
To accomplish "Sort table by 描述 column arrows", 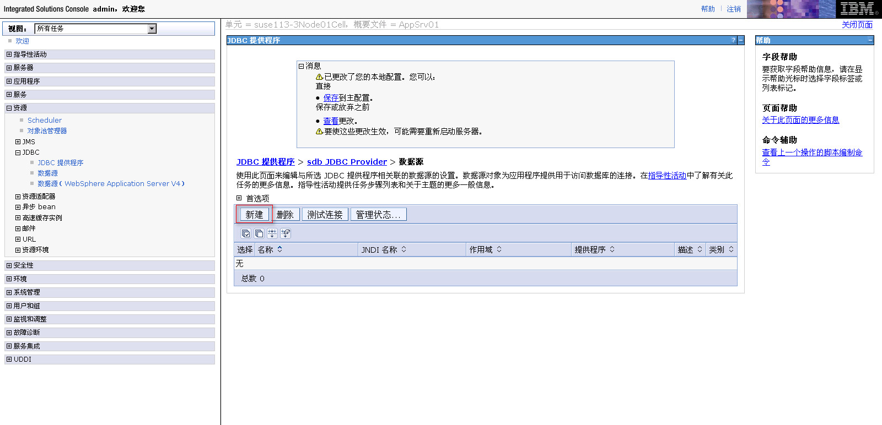I will point(700,249).
